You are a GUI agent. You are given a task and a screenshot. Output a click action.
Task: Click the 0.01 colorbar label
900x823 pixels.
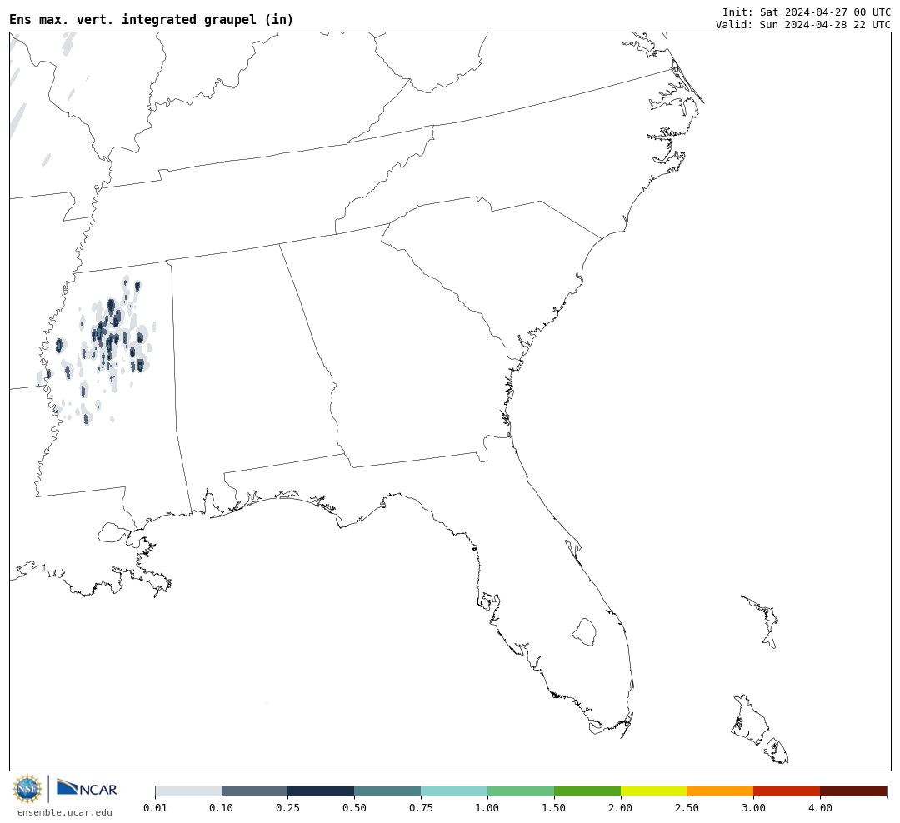click(155, 807)
